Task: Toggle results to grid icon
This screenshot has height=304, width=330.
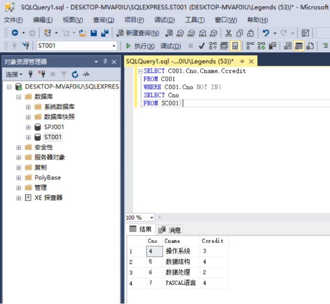Action: pos(299,46)
